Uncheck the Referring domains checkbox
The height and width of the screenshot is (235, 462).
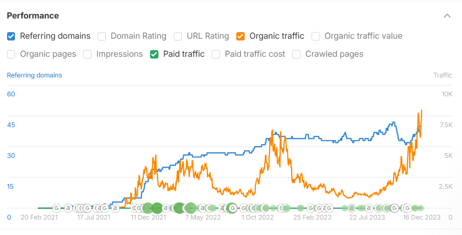(11, 36)
